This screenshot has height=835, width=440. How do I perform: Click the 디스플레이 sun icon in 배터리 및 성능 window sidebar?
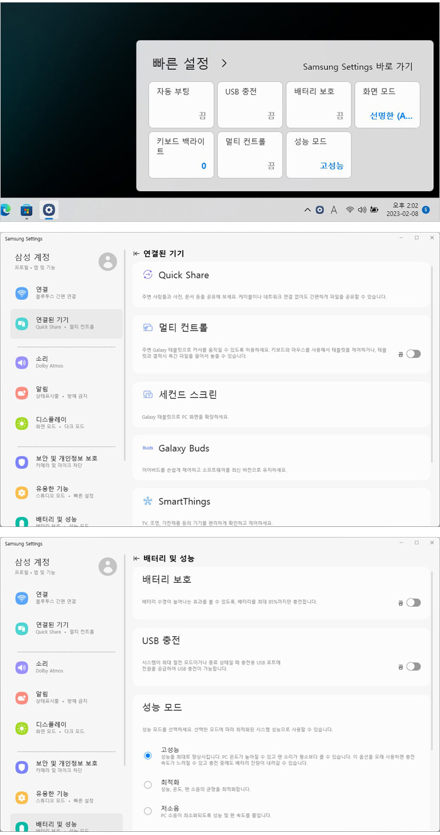click(22, 728)
